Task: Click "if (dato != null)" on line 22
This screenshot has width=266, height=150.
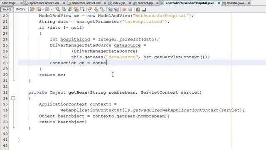Action: click(62, 27)
